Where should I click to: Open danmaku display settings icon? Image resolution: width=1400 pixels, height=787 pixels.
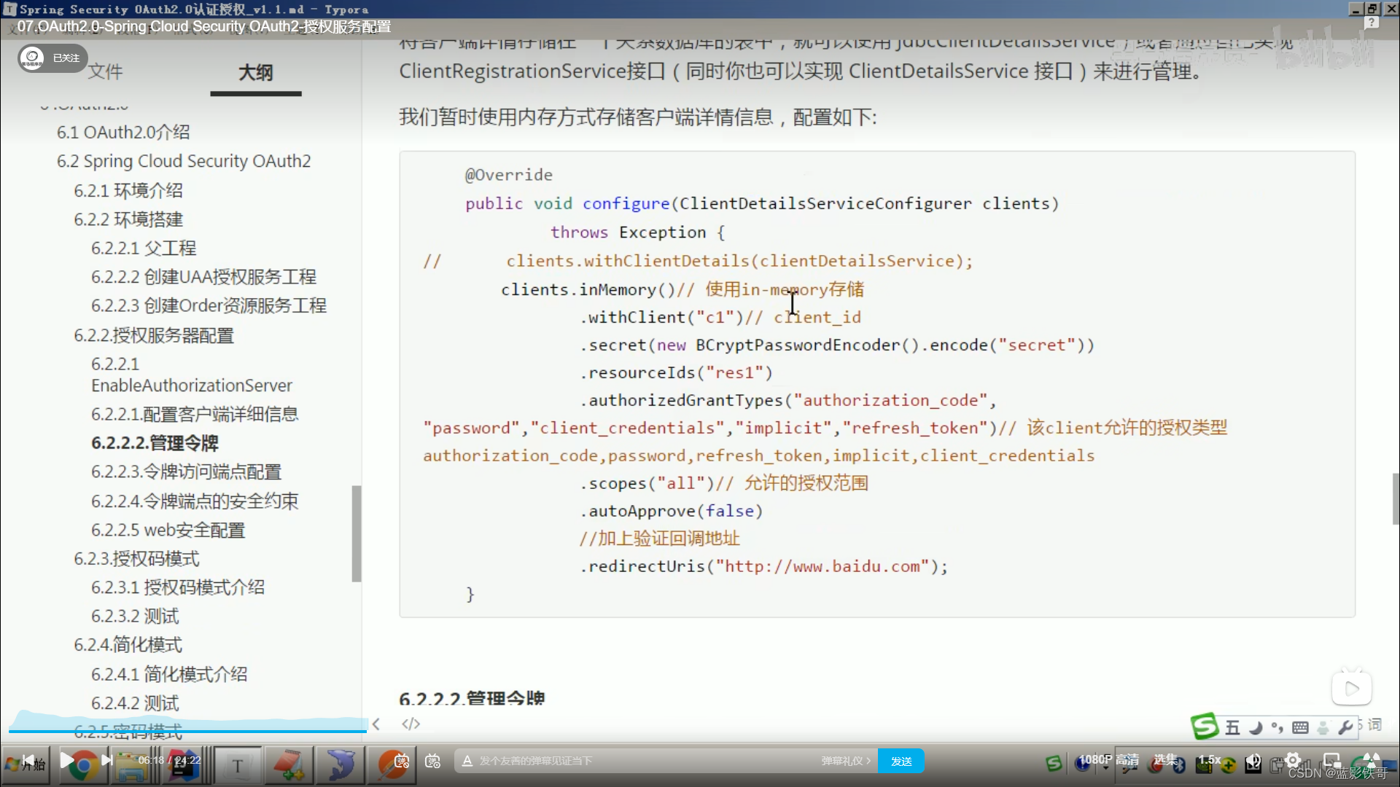point(433,761)
